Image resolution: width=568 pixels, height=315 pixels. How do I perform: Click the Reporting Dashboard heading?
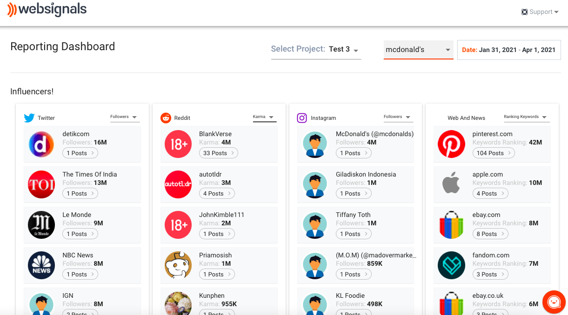[62, 46]
